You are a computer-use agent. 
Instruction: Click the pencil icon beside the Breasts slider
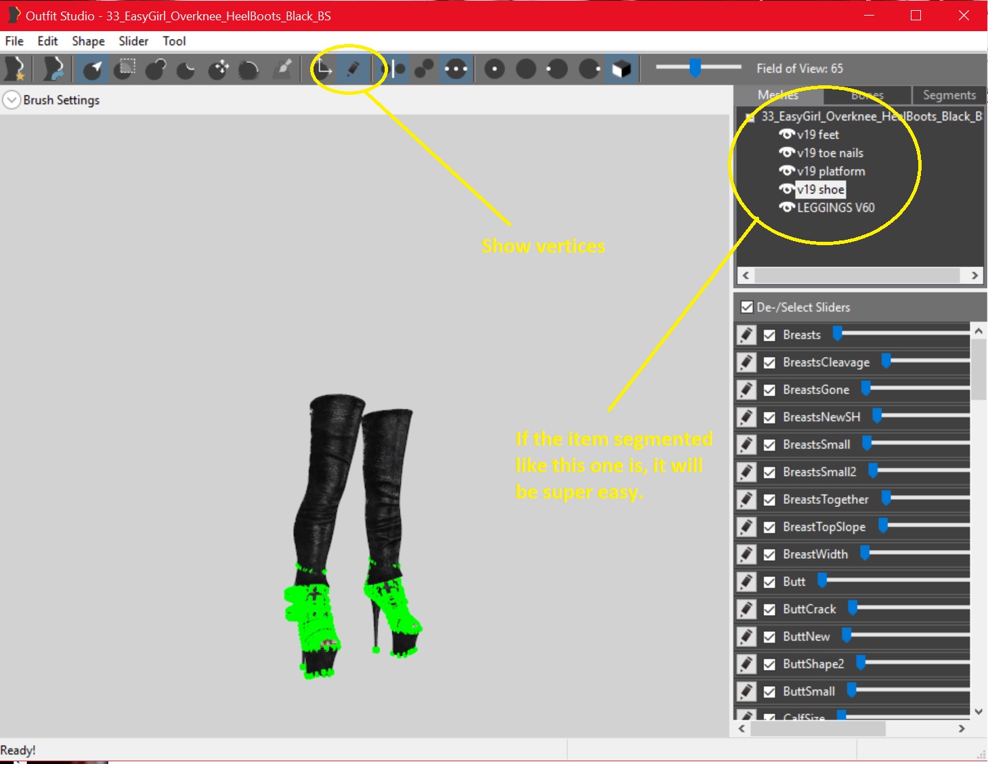[x=746, y=335]
